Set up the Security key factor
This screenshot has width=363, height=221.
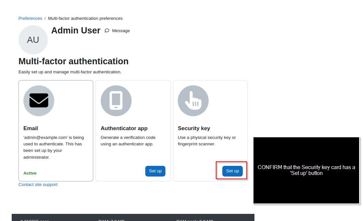click(x=232, y=171)
